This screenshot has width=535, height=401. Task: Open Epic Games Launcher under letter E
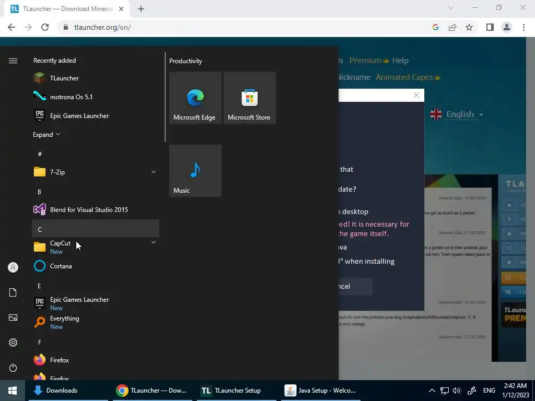(96, 303)
